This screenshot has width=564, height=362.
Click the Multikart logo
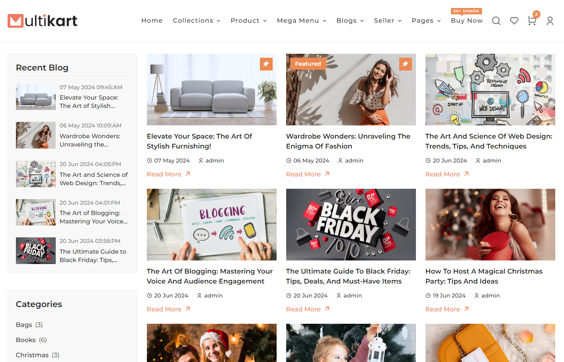(x=43, y=21)
